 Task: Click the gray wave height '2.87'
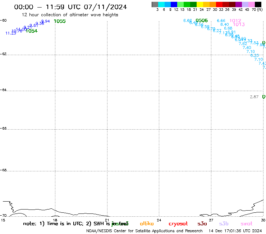pyautogui.click(x=254, y=97)
